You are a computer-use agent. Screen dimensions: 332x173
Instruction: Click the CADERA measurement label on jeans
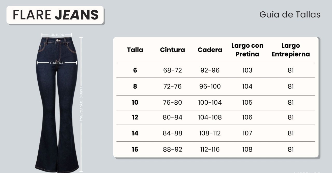click(x=57, y=63)
